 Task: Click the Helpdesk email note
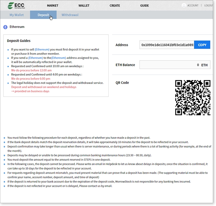click(107, 166)
